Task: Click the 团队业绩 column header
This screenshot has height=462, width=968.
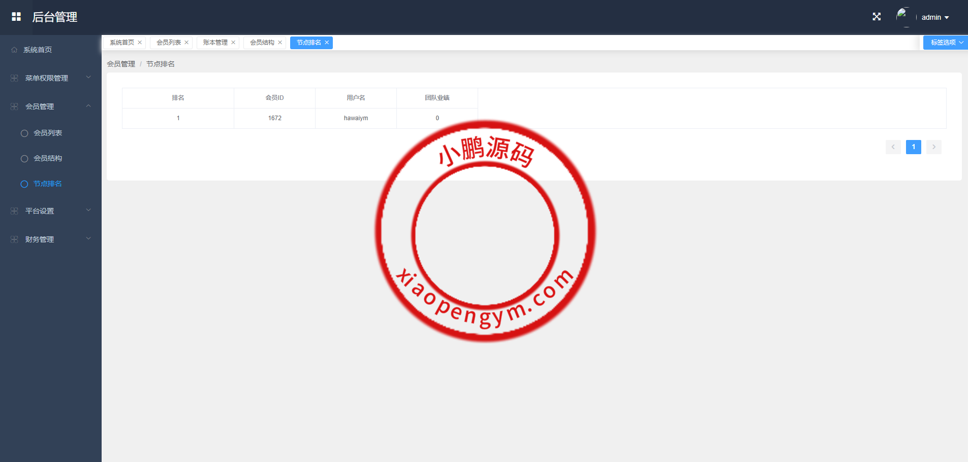Action: click(x=437, y=98)
